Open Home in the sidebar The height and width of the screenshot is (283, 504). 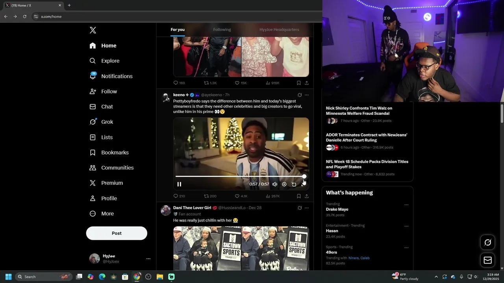click(x=103, y=46)
